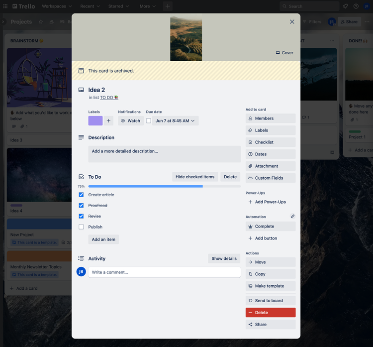This screenshot has height=347, width=373.
Task: Click the star icon next to Projects
Action: (x=41, y=22)
